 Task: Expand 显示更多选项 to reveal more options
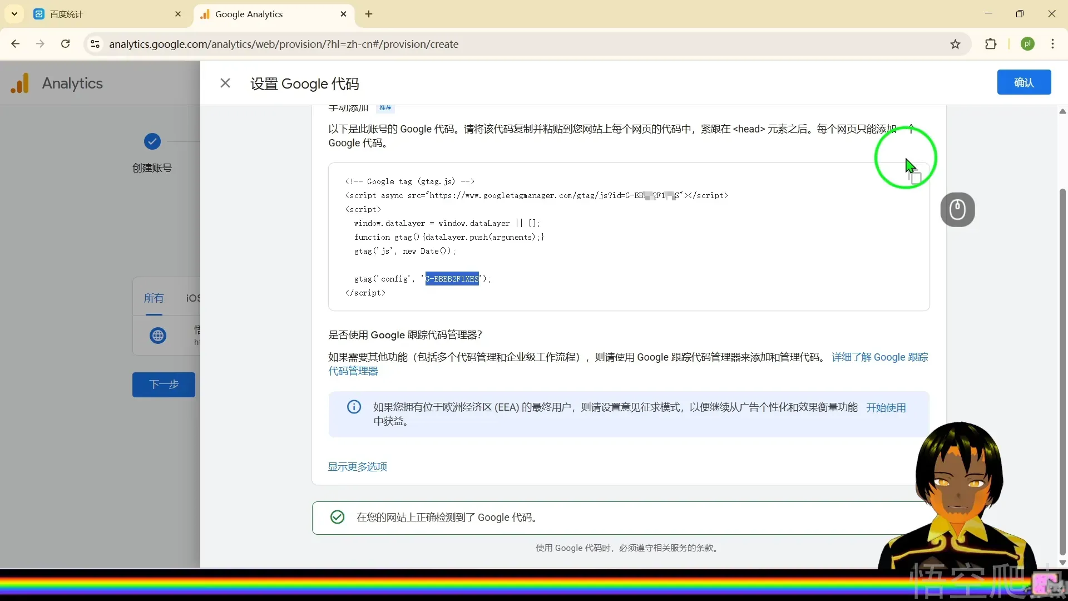click(357, 467)
